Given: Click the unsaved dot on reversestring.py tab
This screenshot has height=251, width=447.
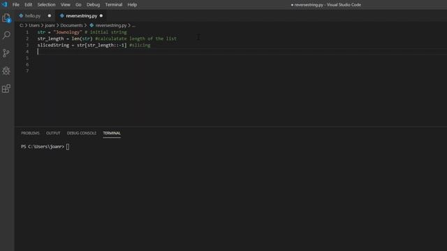Looking at the screenshot, I should tap(101, 15).
